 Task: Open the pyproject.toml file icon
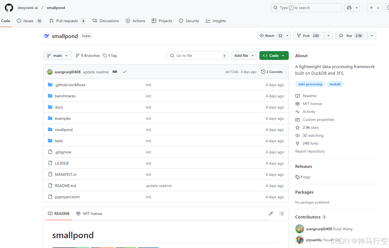point(50,197)
